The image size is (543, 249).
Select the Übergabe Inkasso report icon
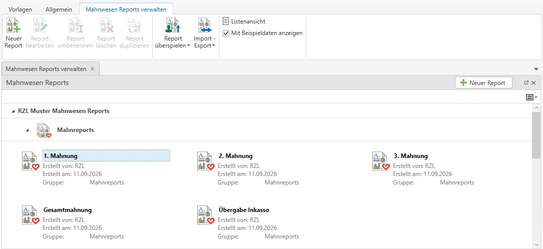click(x=206, y=215)
